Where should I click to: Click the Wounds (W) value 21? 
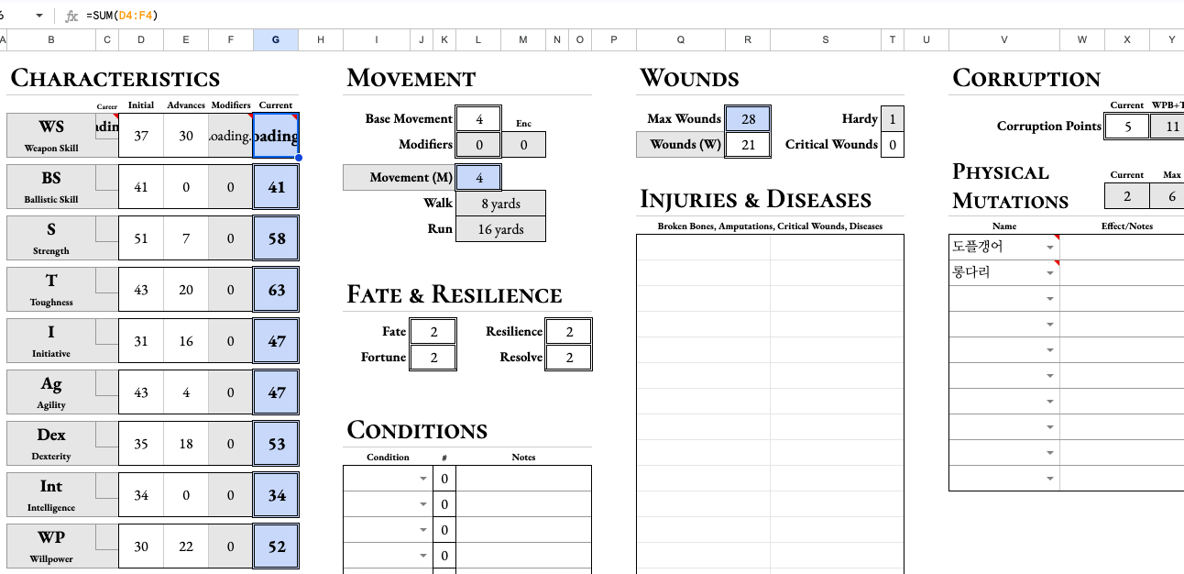point(748,145)
